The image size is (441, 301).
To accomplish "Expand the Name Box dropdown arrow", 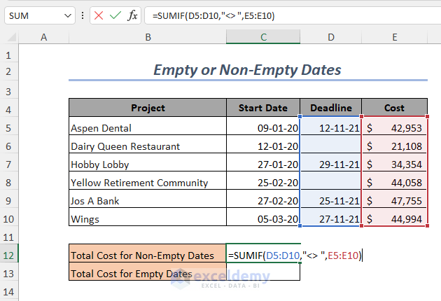I will coord(68,15).
